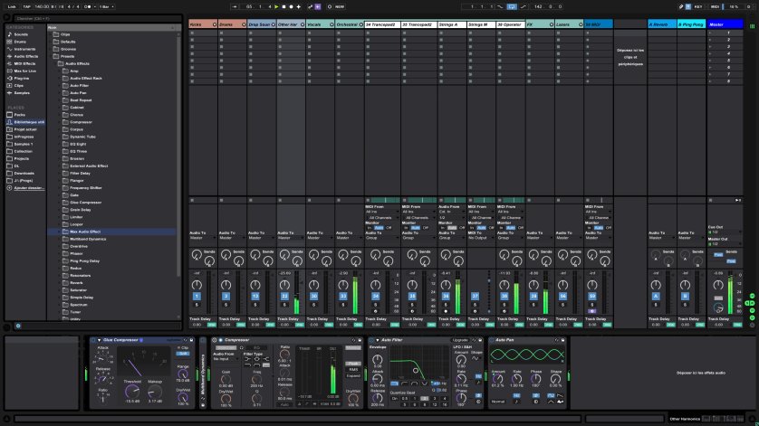This screenshot has height=426, width=759.
Task: Open MIDI From dropdown on 34 Trancepad2 track
Action: point(382,212)
